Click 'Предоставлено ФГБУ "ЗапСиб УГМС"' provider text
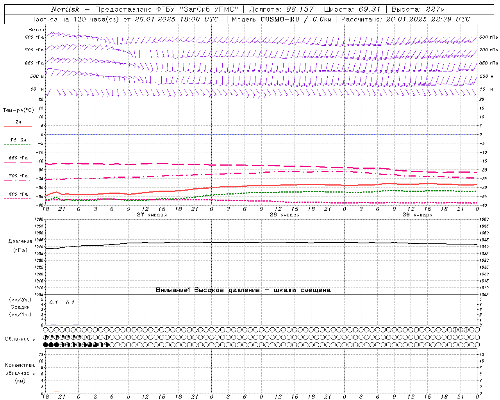The width and height of the screenshot is (500, 400). (167, 9)
